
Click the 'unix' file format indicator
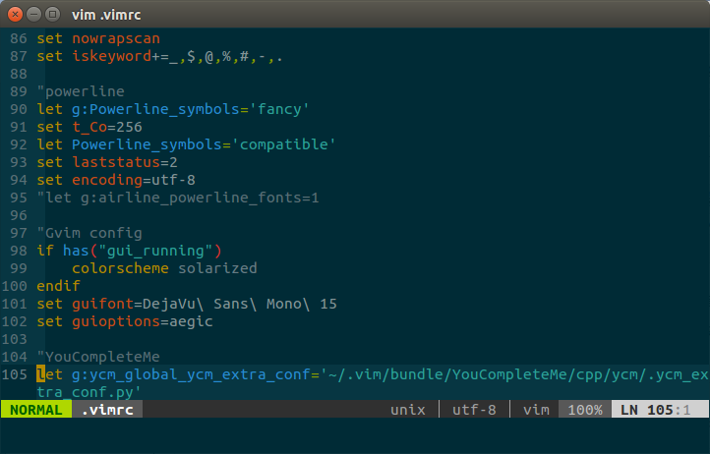click(408, 410)
